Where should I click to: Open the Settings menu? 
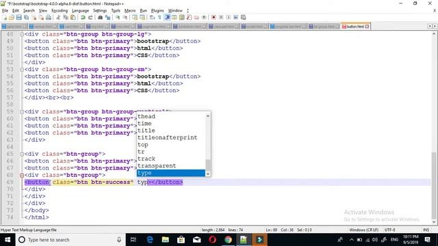pos(100,11)
